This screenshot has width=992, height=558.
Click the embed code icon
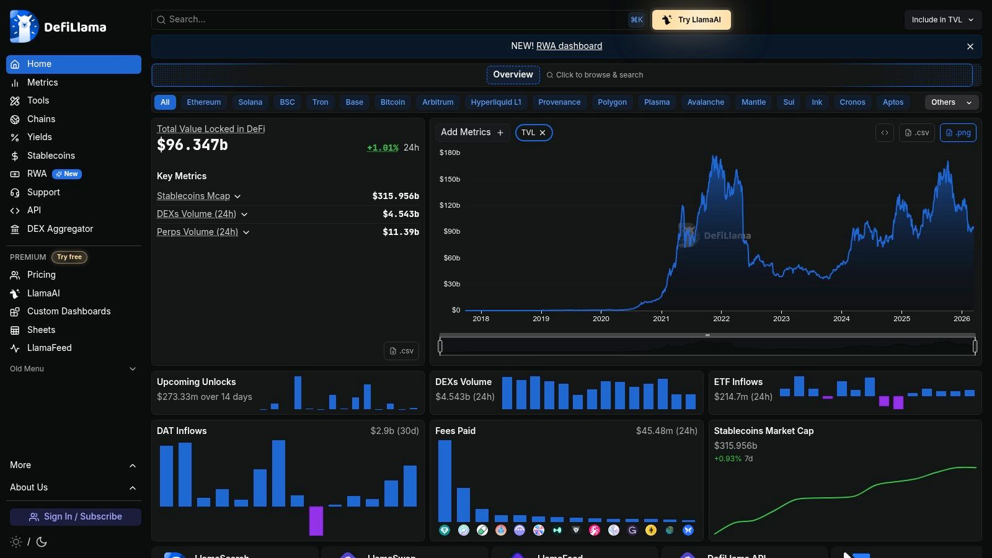[885, 133]
